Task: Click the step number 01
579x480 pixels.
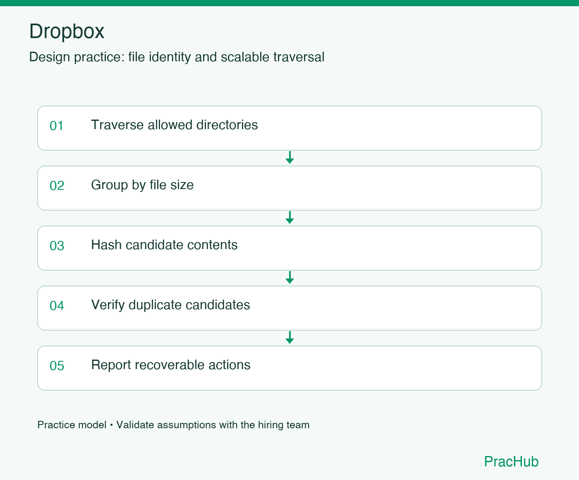Action: click(x=57, y=126)
